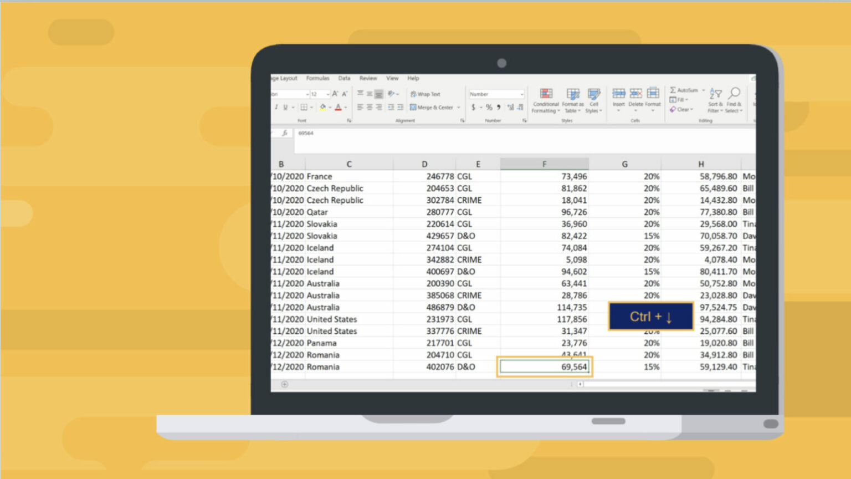This screenshot has height=479, width=851.
Task: Toggle center horizontal alignment
Action: 370,108
